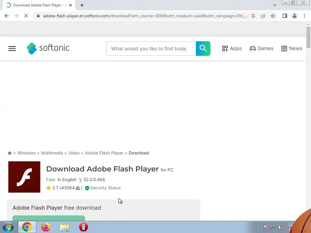This screenshot has width=311, height=233.
Task: Share this page using the share icon
Action: (263, 16)
